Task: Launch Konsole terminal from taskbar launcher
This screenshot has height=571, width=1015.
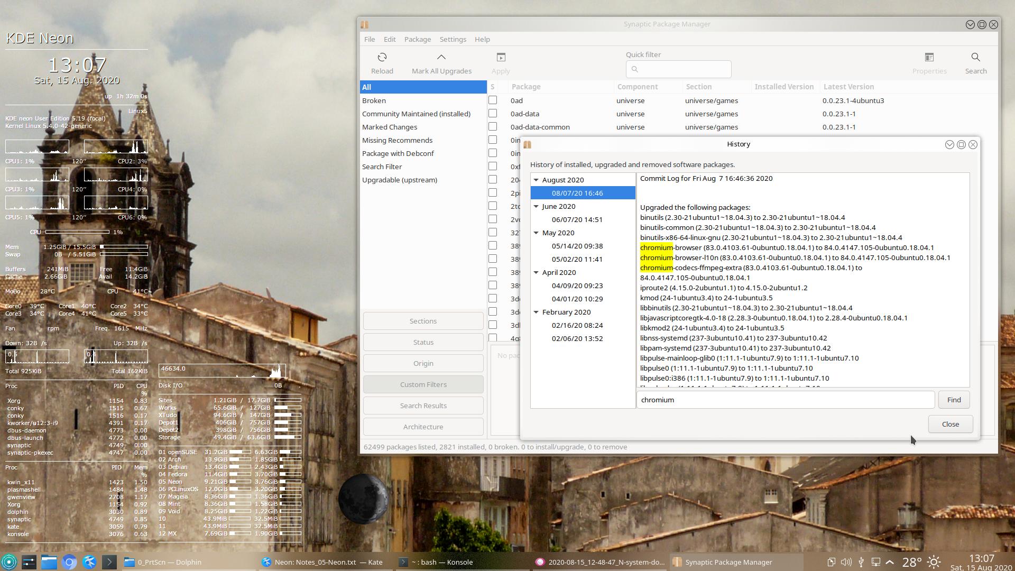Action: 109,562
